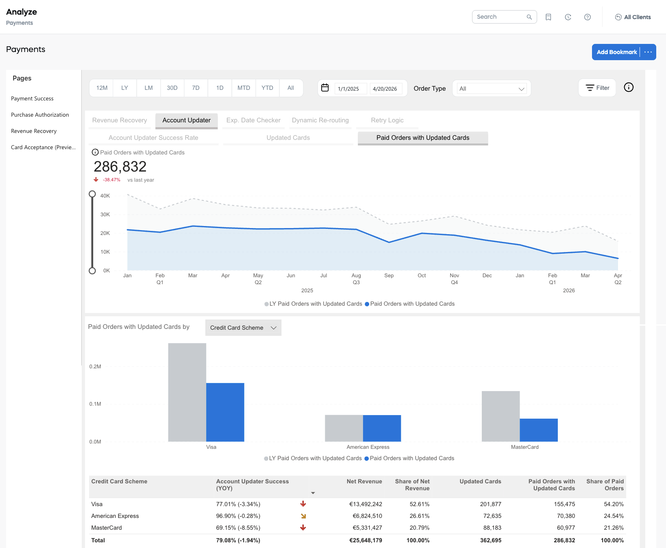Click the start date field 1/1/2025
The height and width of the screenshot is (548, 666).
point(350,89)
